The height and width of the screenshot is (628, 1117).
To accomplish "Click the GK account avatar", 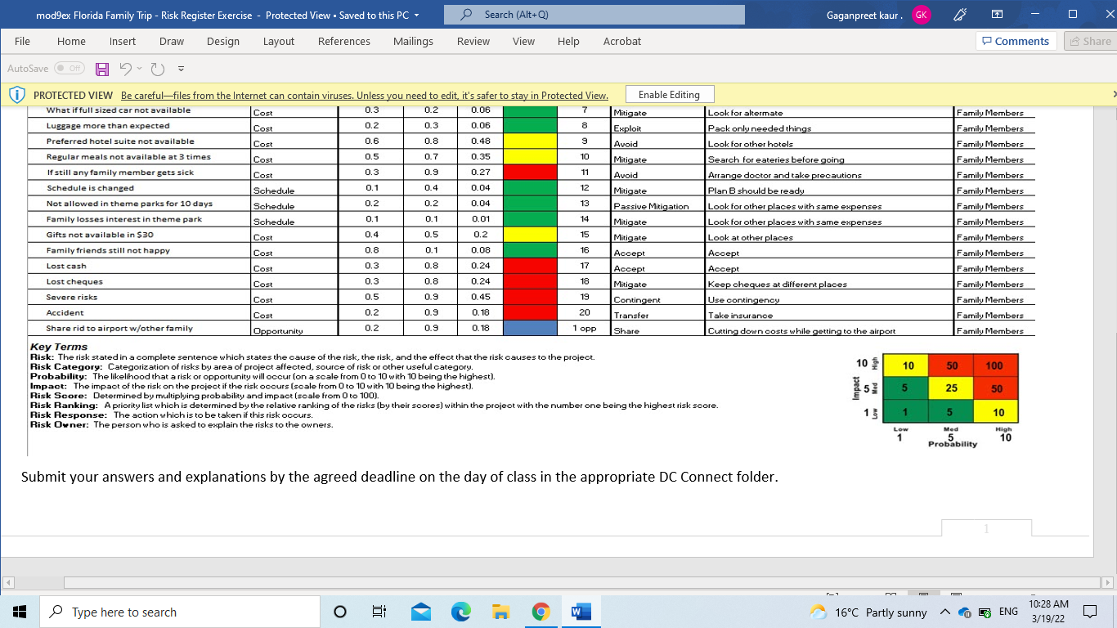I will 922,15.
